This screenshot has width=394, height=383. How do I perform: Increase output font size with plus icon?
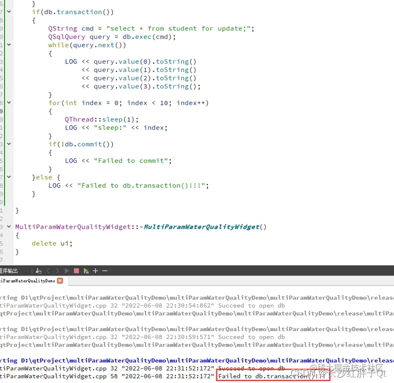pos(95,271)
